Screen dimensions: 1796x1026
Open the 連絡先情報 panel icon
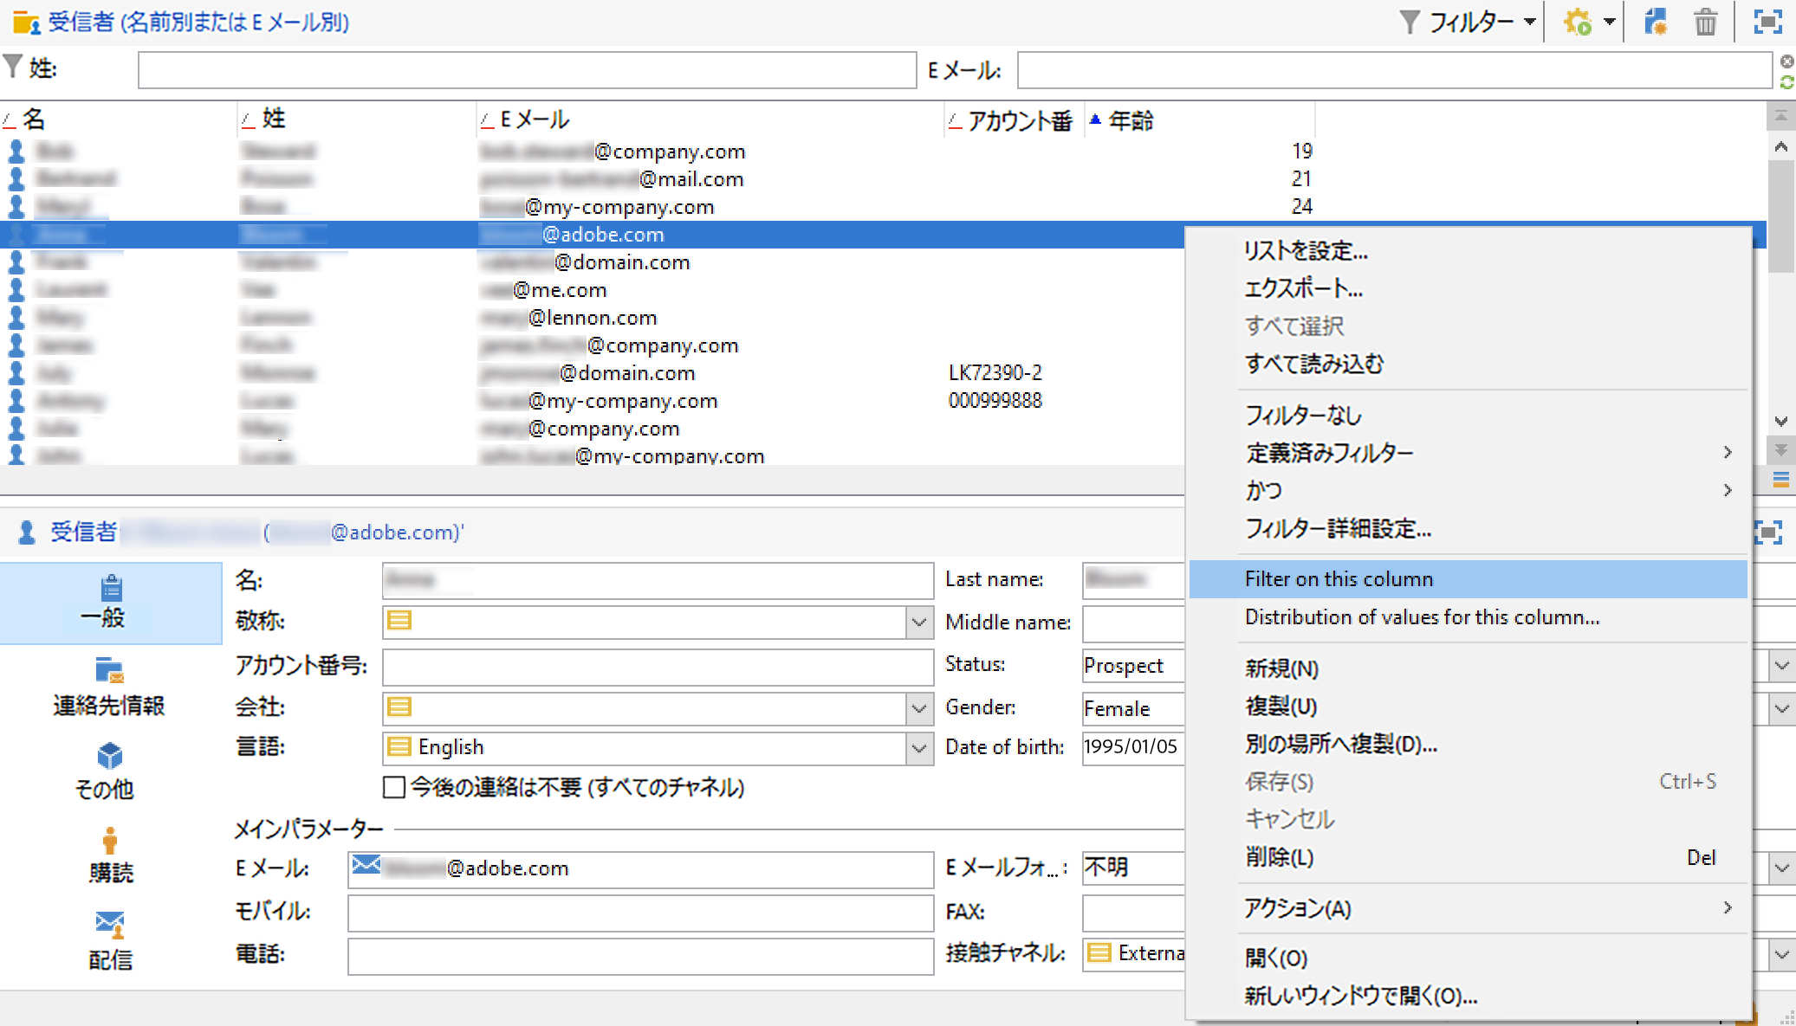tap(109, 671)
